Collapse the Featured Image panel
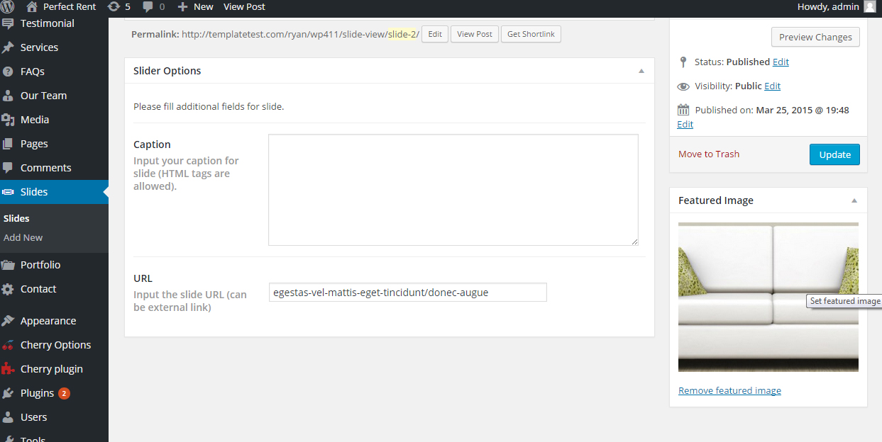Screen dimensions: 882x442 coord(854,200)
